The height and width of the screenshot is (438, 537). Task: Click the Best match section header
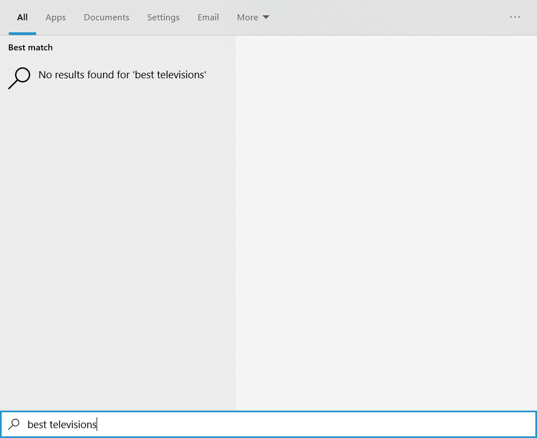(x=30, y=48)
